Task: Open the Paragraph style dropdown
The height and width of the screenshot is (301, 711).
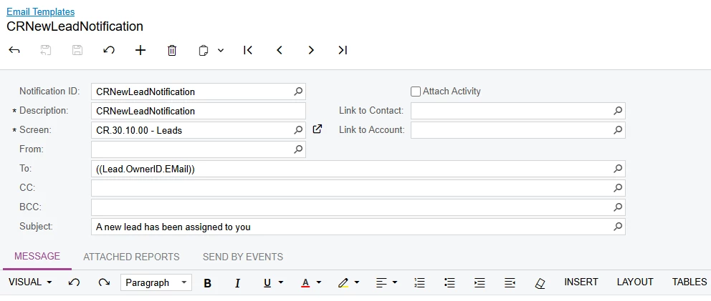Action: (x=156, y=283)
